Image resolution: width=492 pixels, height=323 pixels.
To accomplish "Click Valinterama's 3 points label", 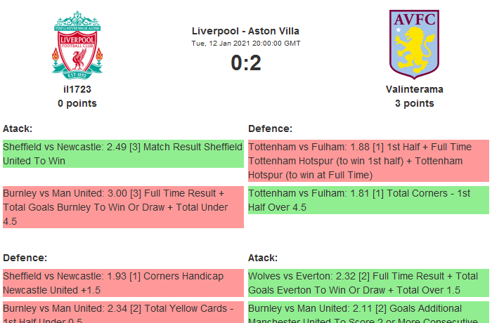I will [414, 103].
